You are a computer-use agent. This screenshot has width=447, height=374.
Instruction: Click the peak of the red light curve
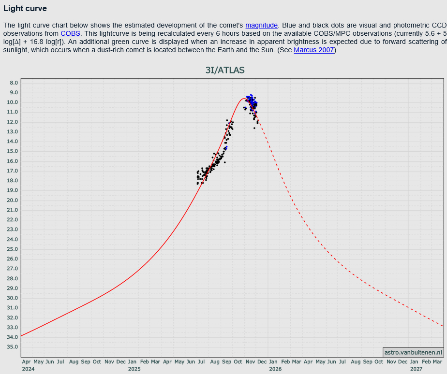point(243,99)
